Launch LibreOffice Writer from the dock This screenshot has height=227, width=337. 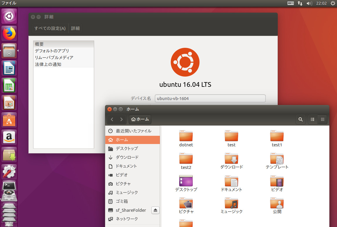9,68
